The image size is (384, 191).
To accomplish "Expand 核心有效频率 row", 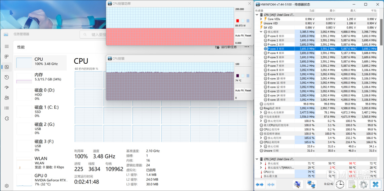I will pos(261,113).
